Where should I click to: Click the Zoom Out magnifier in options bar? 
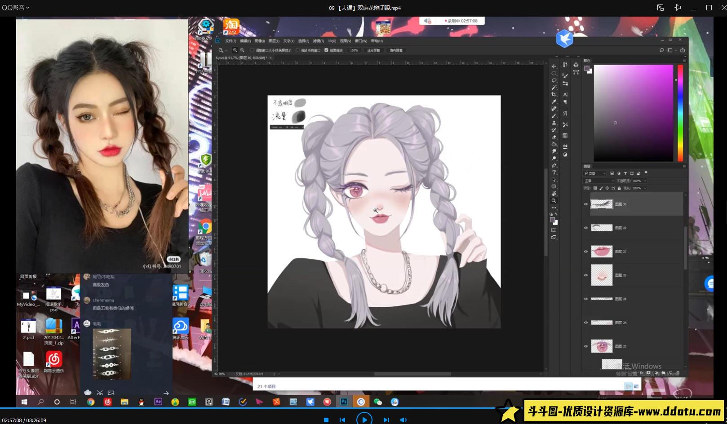coord(242,50)
